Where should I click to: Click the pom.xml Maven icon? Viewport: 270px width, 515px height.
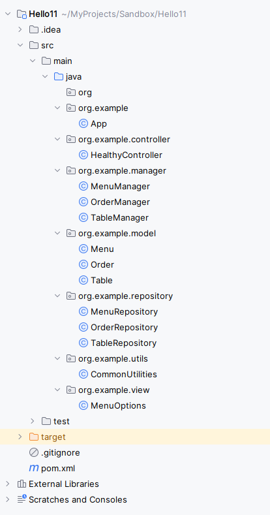coord(34,468)
